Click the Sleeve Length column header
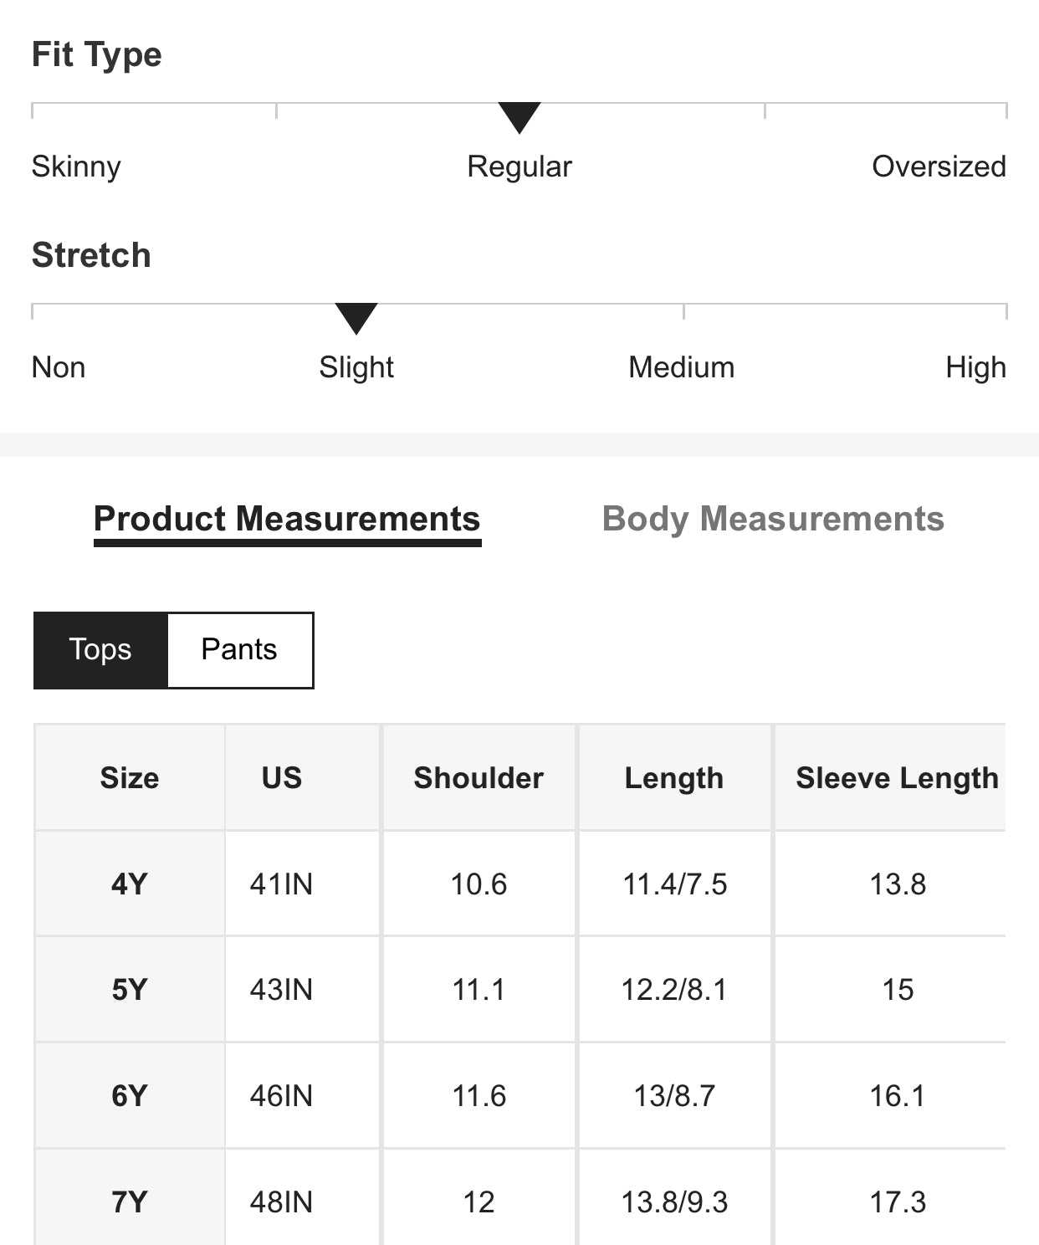The image size is (1039, 1245). tap(897, 778)
